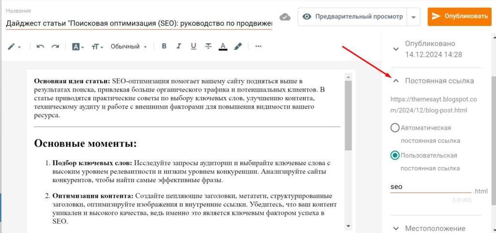Open the font size dropdown

pyautogui.click(x=97, y=47)
